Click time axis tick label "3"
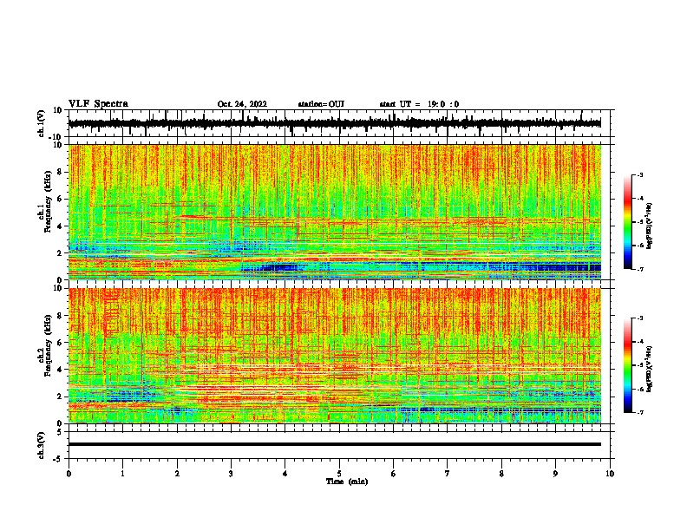Screen dimensions: 687x531 pyautogui.click(x=231, y=474)
